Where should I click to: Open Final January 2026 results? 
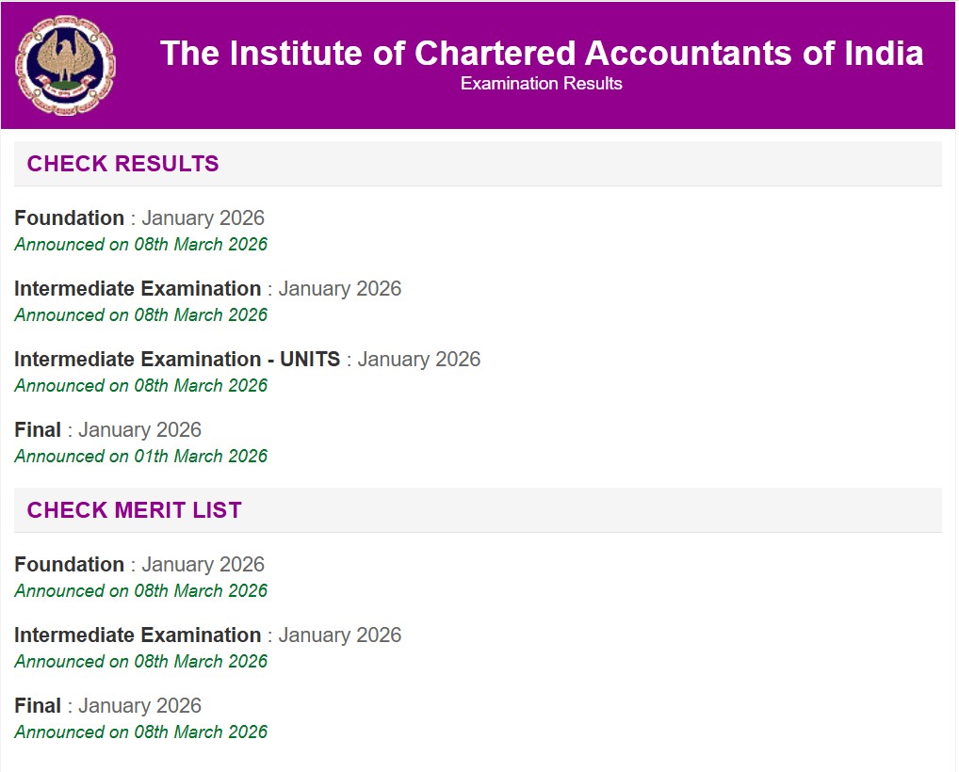tap(107, 430)
